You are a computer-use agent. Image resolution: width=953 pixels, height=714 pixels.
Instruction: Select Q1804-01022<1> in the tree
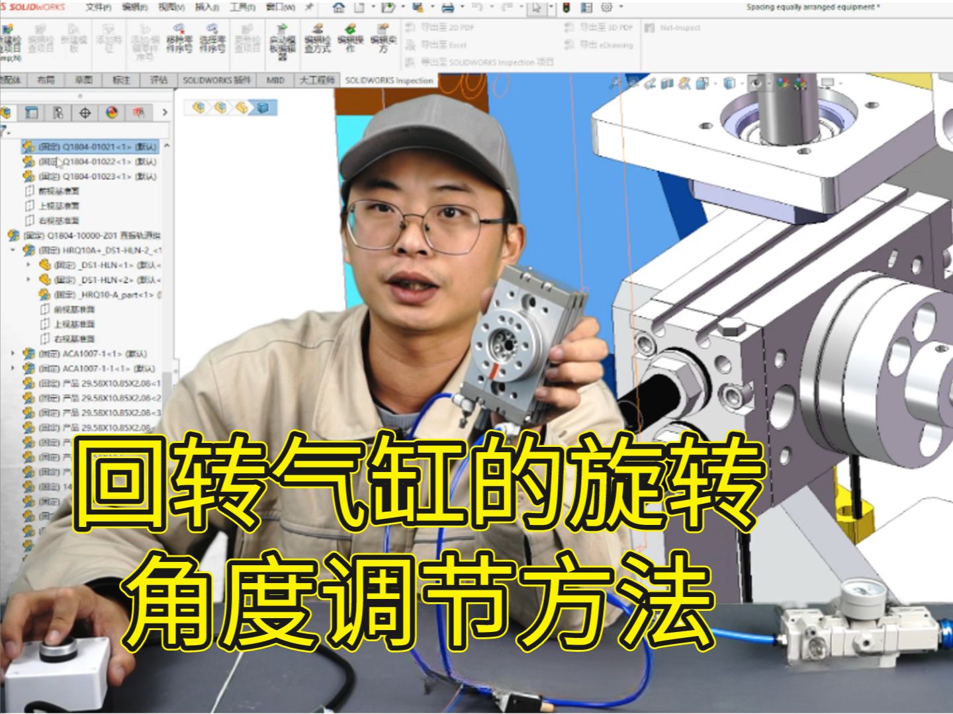coord(91,161)
